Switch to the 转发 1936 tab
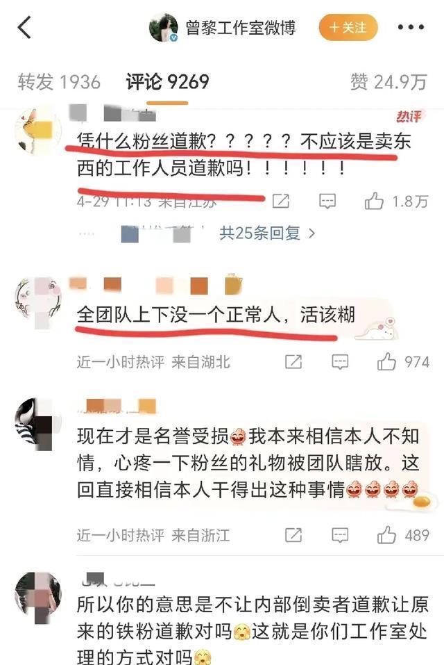Viewport: 444px width, 665px height. (59, 81)
